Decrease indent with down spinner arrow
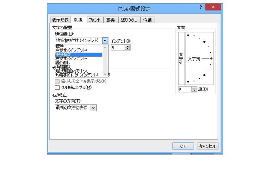The width and height of the screenshot is (277, 193). pyautogui.click(x=127, y=48)
